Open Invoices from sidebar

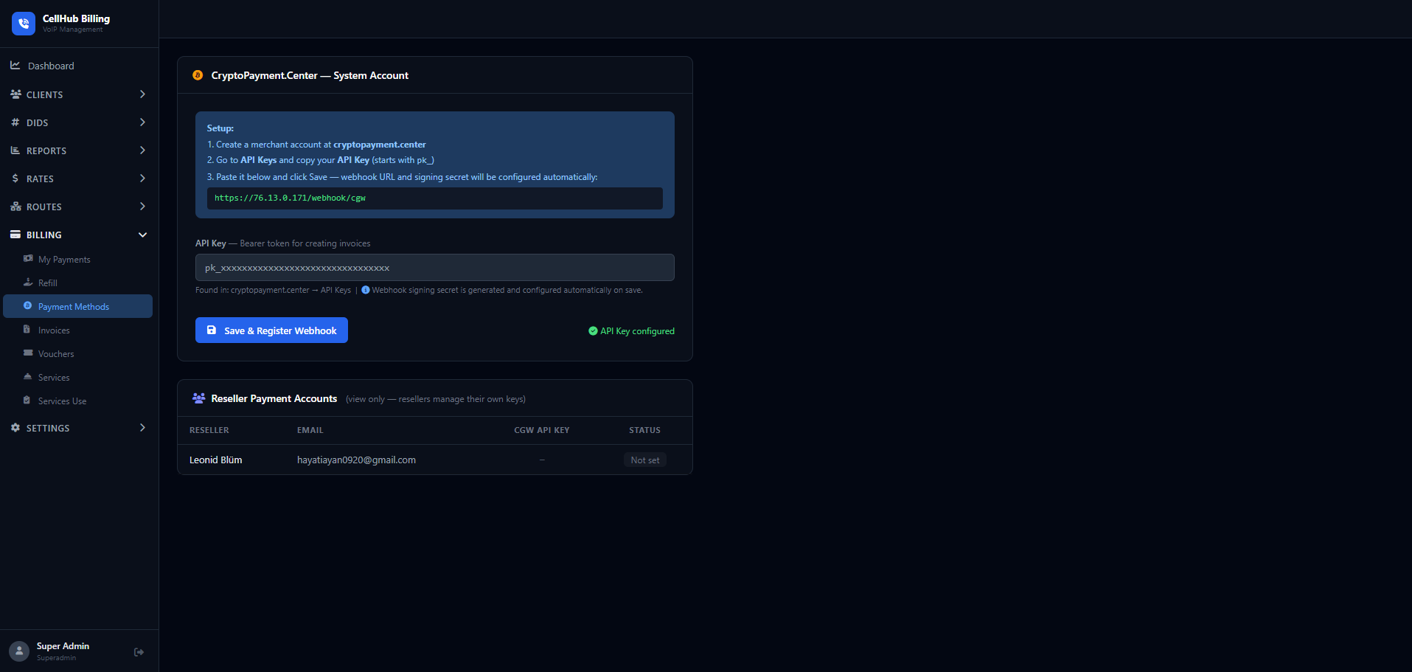tap(77, 330)
